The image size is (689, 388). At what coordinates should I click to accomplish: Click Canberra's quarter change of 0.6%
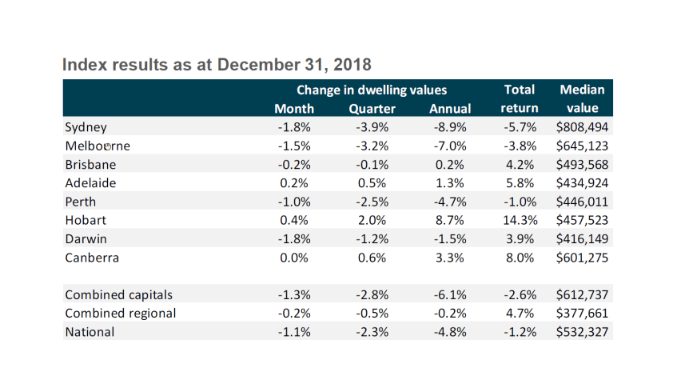(x=372, y=258)
